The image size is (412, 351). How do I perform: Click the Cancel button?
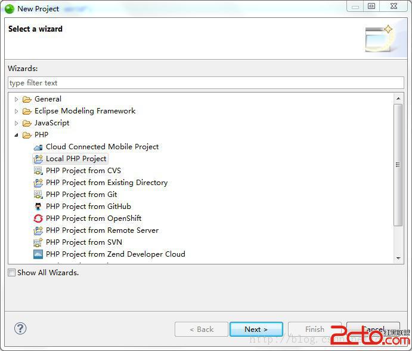pyautogui.click(x=373, y=329)
